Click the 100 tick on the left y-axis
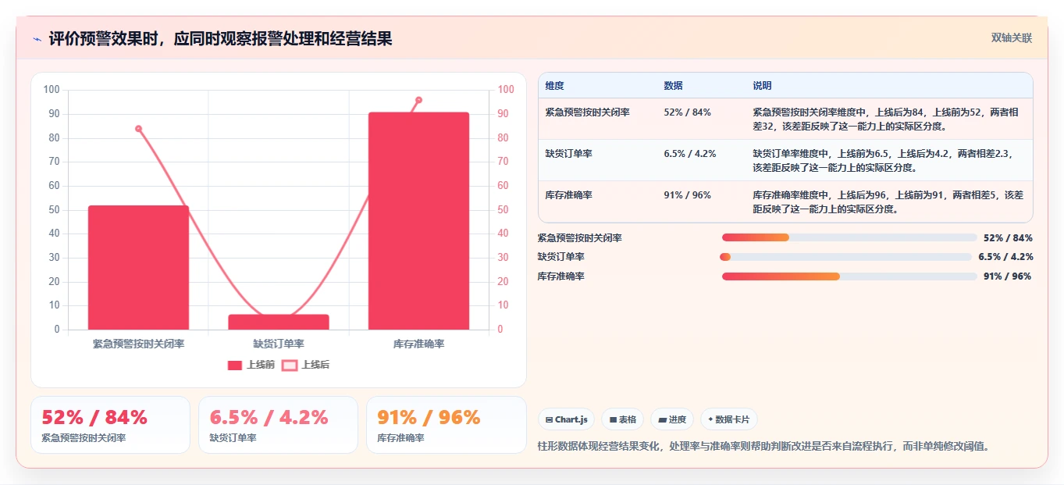The image size is (1064, 485). click(x=52, y=90)
